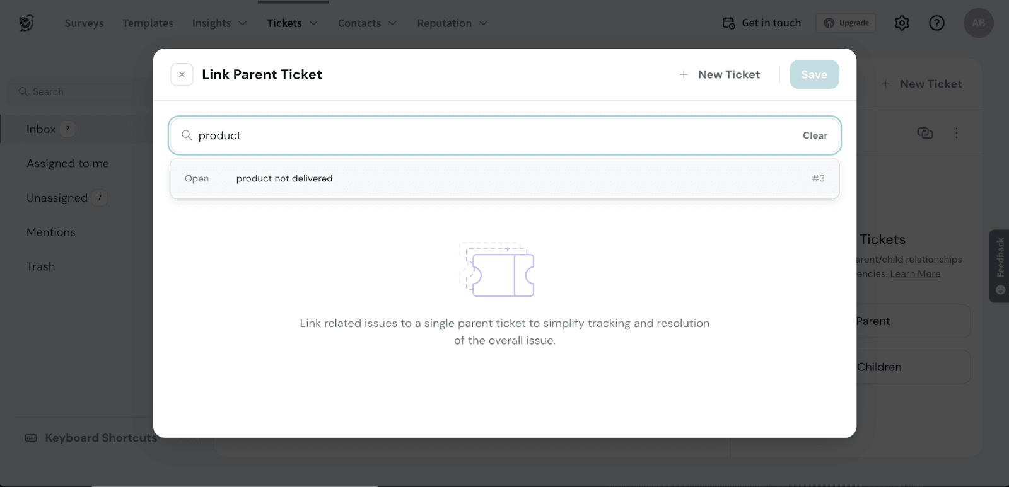Click the linked tickets icon
Image resolution: width=1009 pixels, height=487 pixels.
pos(924,133)
